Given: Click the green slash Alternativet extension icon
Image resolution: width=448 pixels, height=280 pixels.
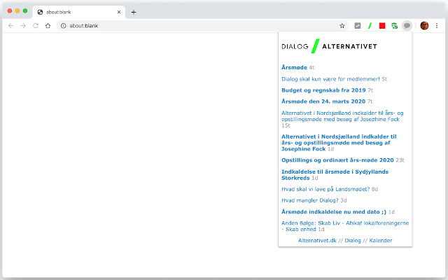Looking at the screenshot, I should pyautogui.click(x=370, y=26).
